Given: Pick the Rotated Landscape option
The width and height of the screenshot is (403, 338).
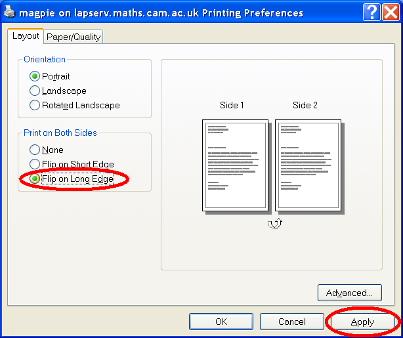Looking at the screenshot, I should pyautogui.click(x=35, y=105).
